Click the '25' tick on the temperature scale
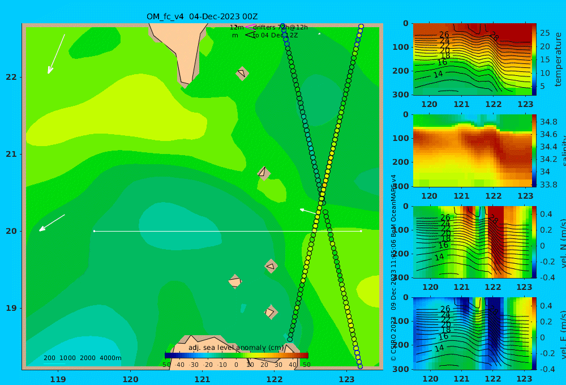 coord(545,33)
